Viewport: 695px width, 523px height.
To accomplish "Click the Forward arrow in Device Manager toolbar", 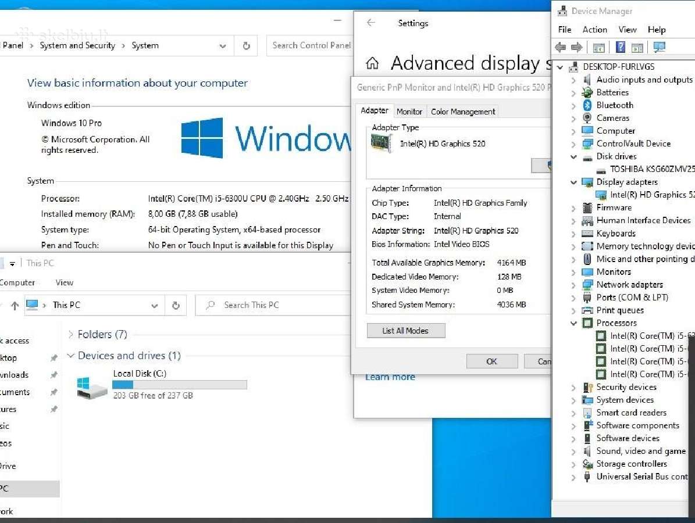I will 576,47.
